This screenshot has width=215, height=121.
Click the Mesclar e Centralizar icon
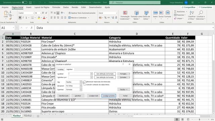[70, 17]
